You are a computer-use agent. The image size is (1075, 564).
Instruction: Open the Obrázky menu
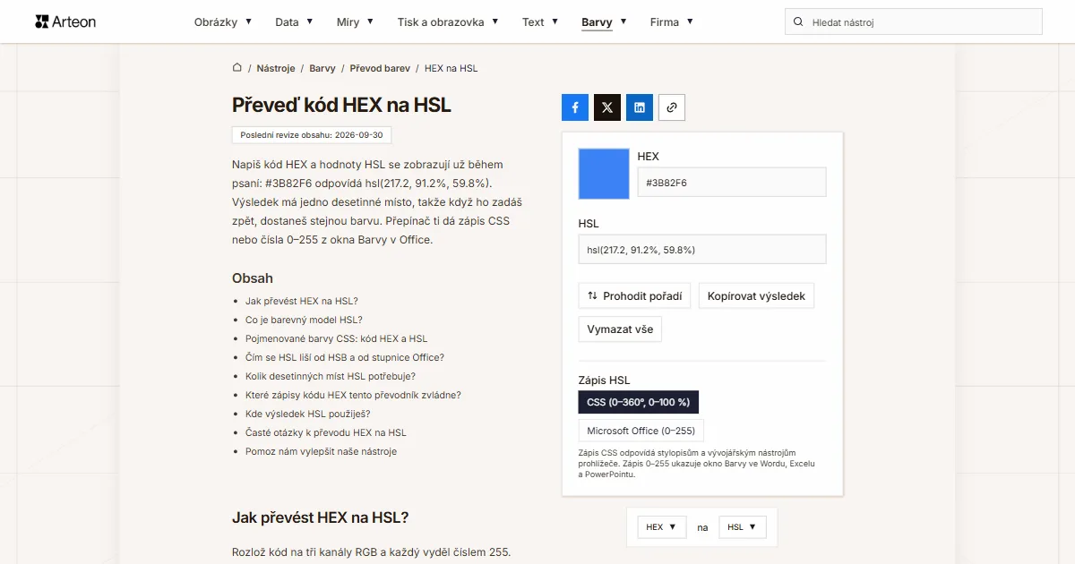click(223, 21)
